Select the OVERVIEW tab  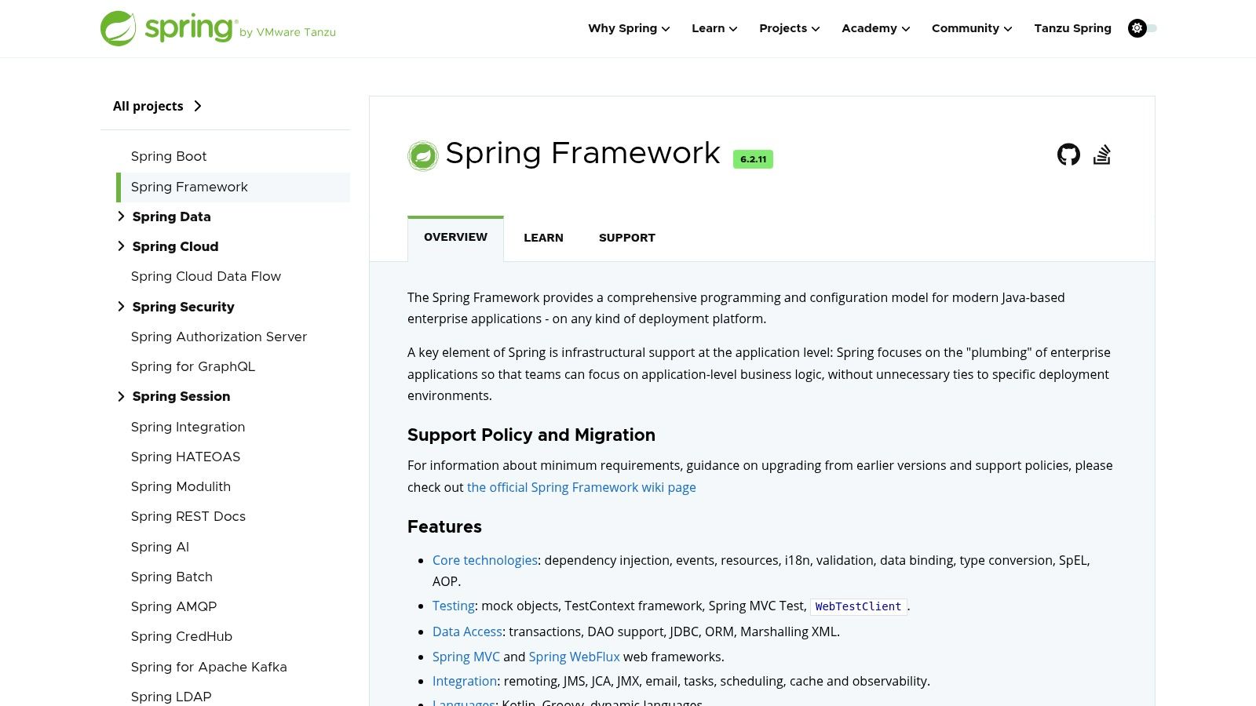(x=455, y=238)
